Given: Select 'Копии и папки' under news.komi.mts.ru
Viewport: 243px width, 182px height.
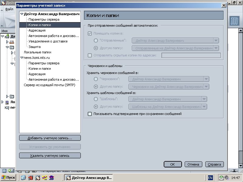Looking at the screenshot, I should [x=40, y=69].
